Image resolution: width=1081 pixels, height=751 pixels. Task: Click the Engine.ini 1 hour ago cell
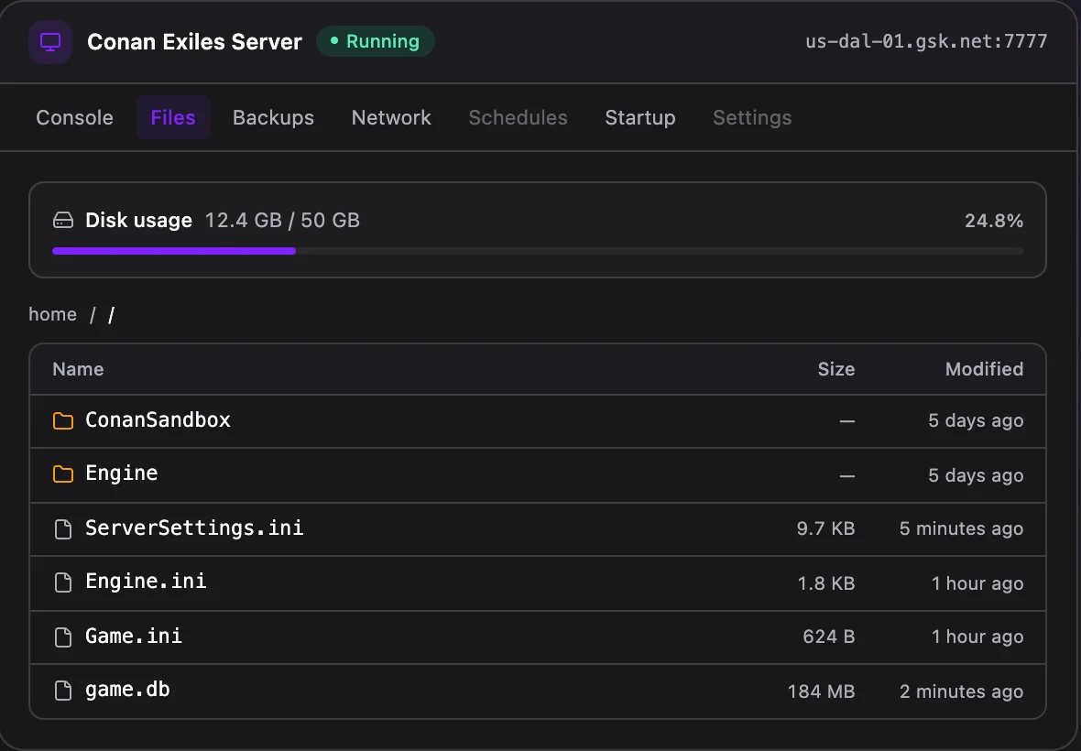click(x=977, y=583)
